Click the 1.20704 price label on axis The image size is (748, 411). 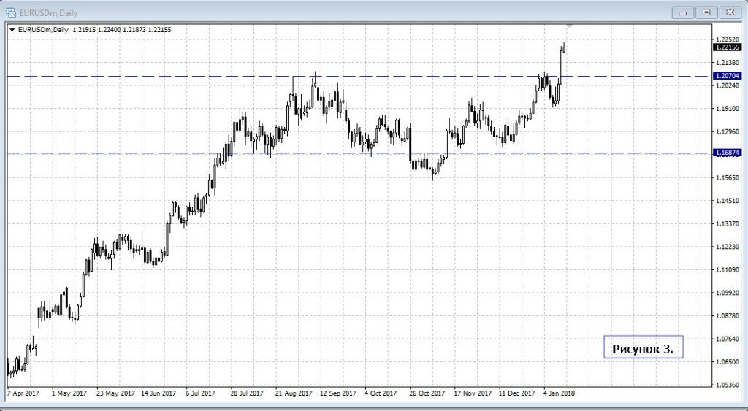click(727, 76)
